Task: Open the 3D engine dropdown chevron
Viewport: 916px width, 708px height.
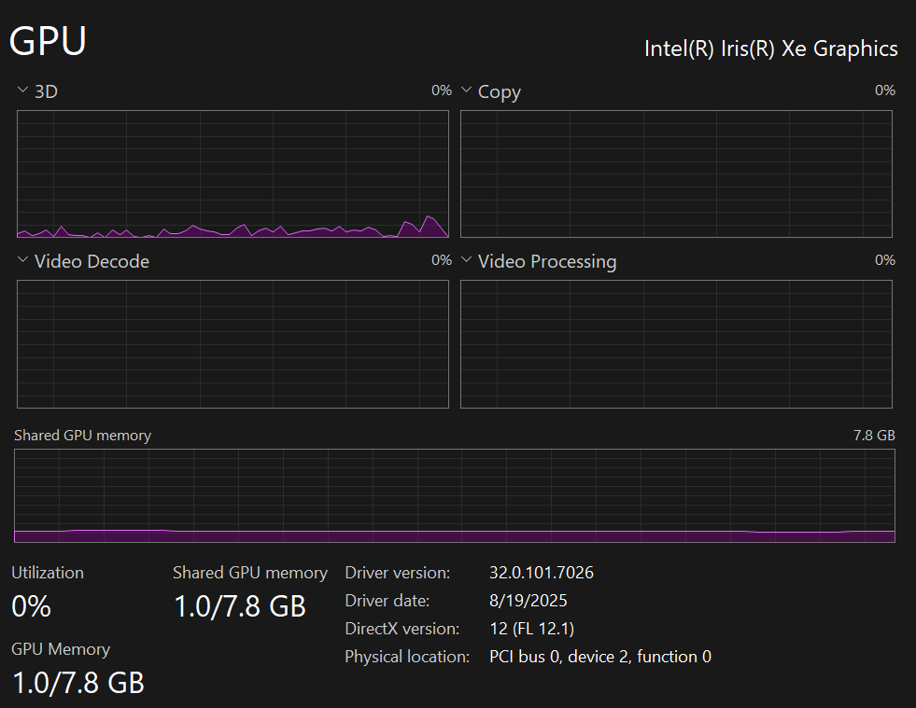Action: 22,90
